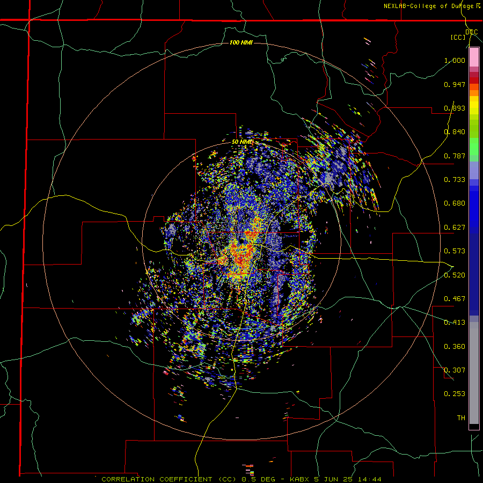Screen dimensions: 483x483
Task: Select the 0.627 scale value
Action: [x=455, y=228]
